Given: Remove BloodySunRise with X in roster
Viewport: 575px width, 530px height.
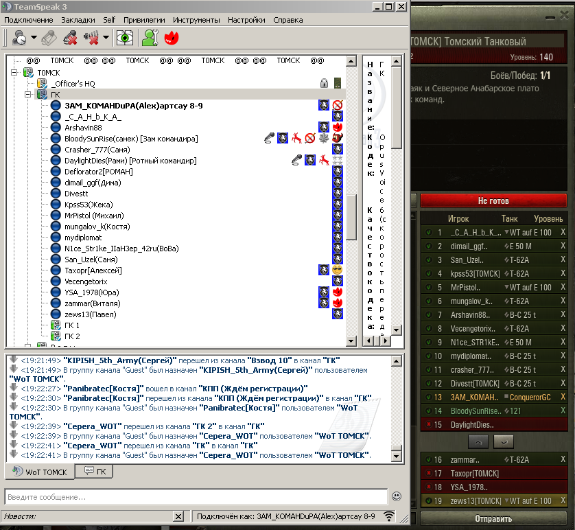Looking at the screenshot, I should point(563,411).
